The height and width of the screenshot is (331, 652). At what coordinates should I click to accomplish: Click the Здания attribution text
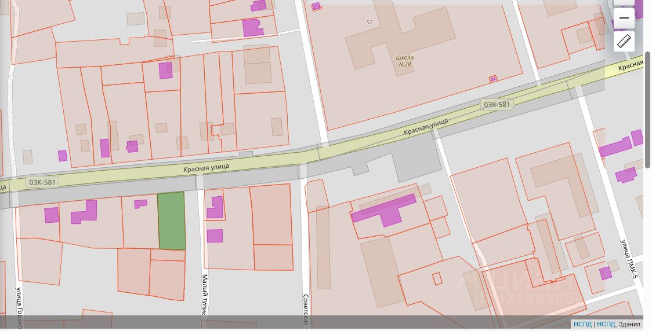(629, 325)
